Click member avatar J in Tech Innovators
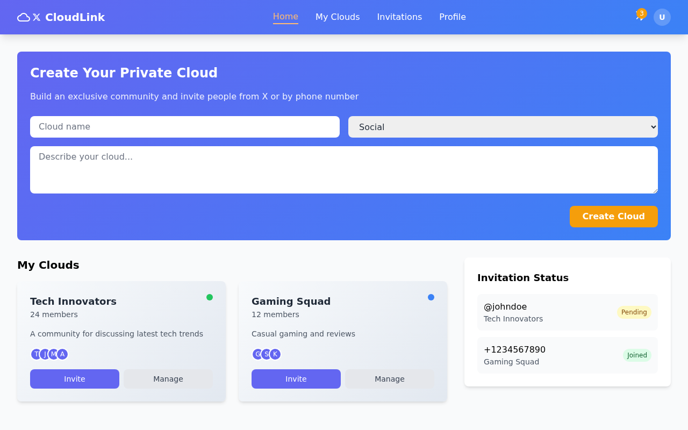Image resolution: width=688 pixels, height=430 pixels. [x=44, y=354]
